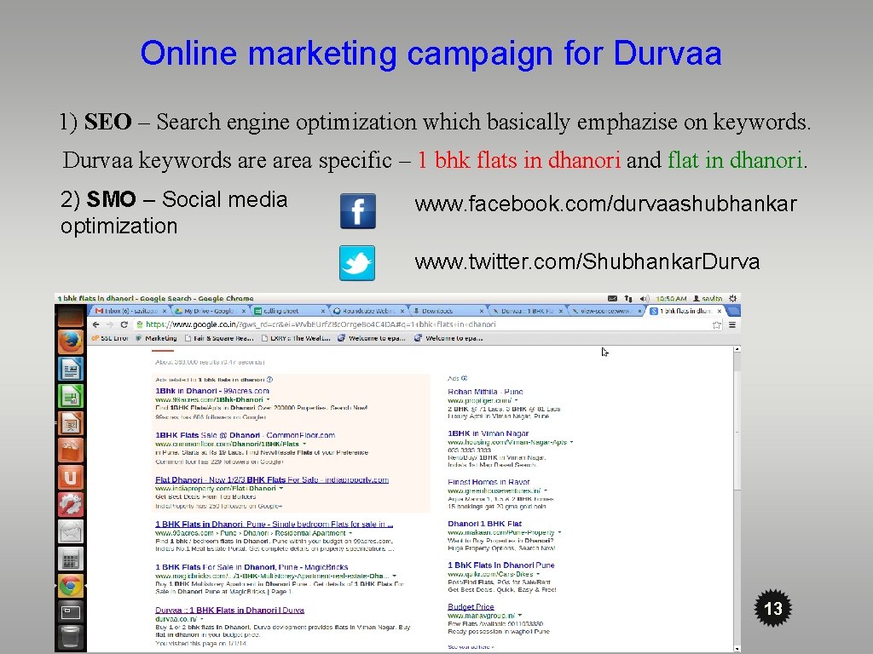This screenshot has width=873, height=654.
Task: Expand arrow next to indiaproperty.com/Flat+Dhanori URL
Action: click(281, 488)
